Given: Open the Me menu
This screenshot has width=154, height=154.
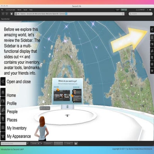Looking at the screenshot, I should pyautogui.click(x=2, y=10).
